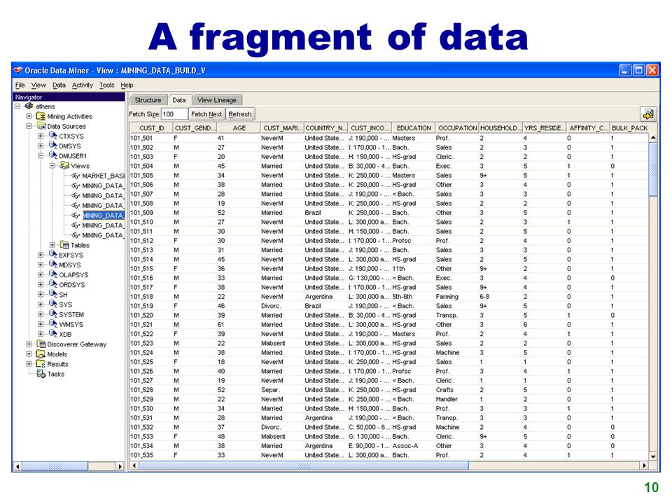Viewport: 672px width, 504px height.
Task: Select the MDSYS schema label
Action: point(70,265)
